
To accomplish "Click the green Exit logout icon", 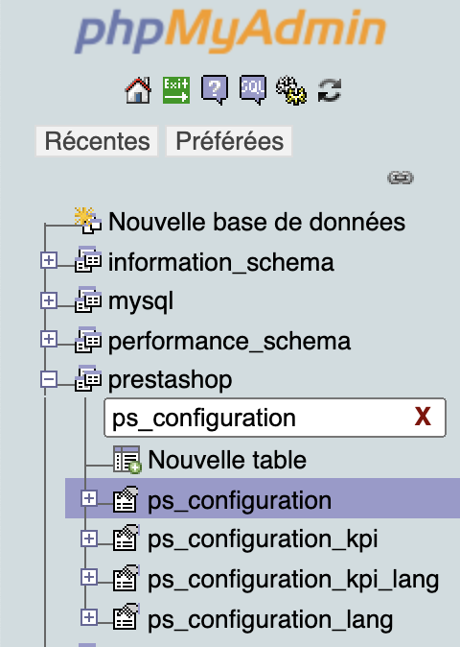I will (176, 90).
